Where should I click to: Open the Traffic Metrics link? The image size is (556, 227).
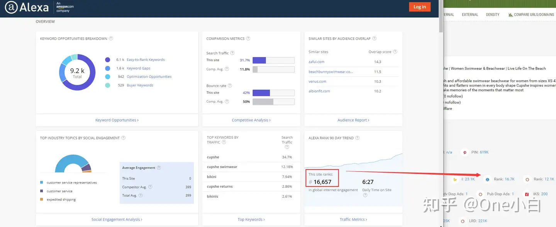pyautogui.click(x=353, y=220)
